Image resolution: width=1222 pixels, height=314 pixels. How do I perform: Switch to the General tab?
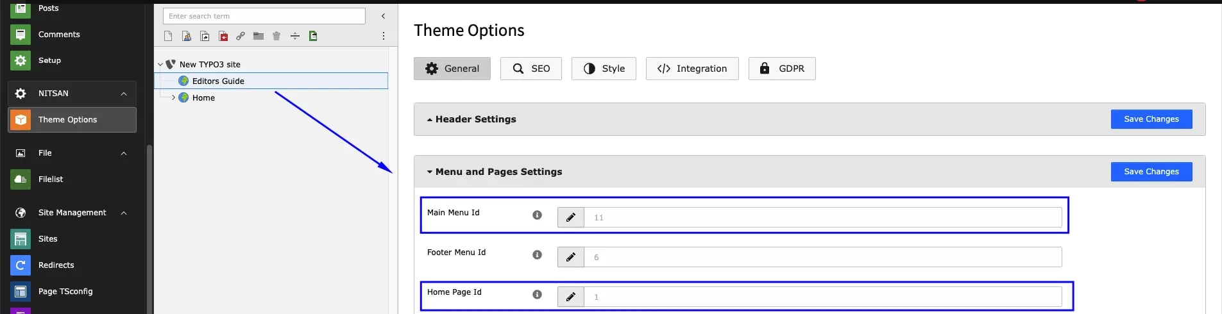(452, 69)
